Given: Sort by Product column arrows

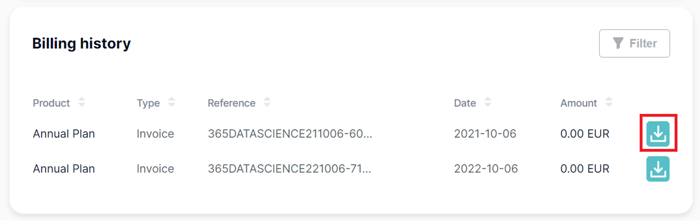Looking at the screenshot, I should pyautogui.click(x=82, y=102).
